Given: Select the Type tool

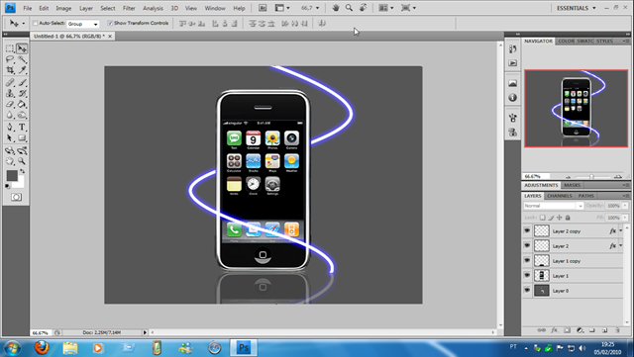Looking at the screenshot, I should click(22, 128).
